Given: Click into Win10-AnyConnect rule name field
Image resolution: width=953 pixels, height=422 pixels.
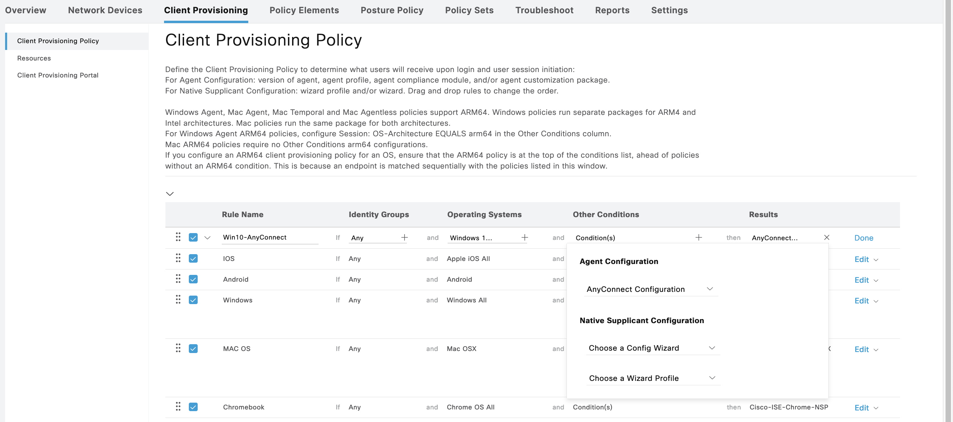Looking at the screenshot, I should pyautogui.click(x=270, y=237).
